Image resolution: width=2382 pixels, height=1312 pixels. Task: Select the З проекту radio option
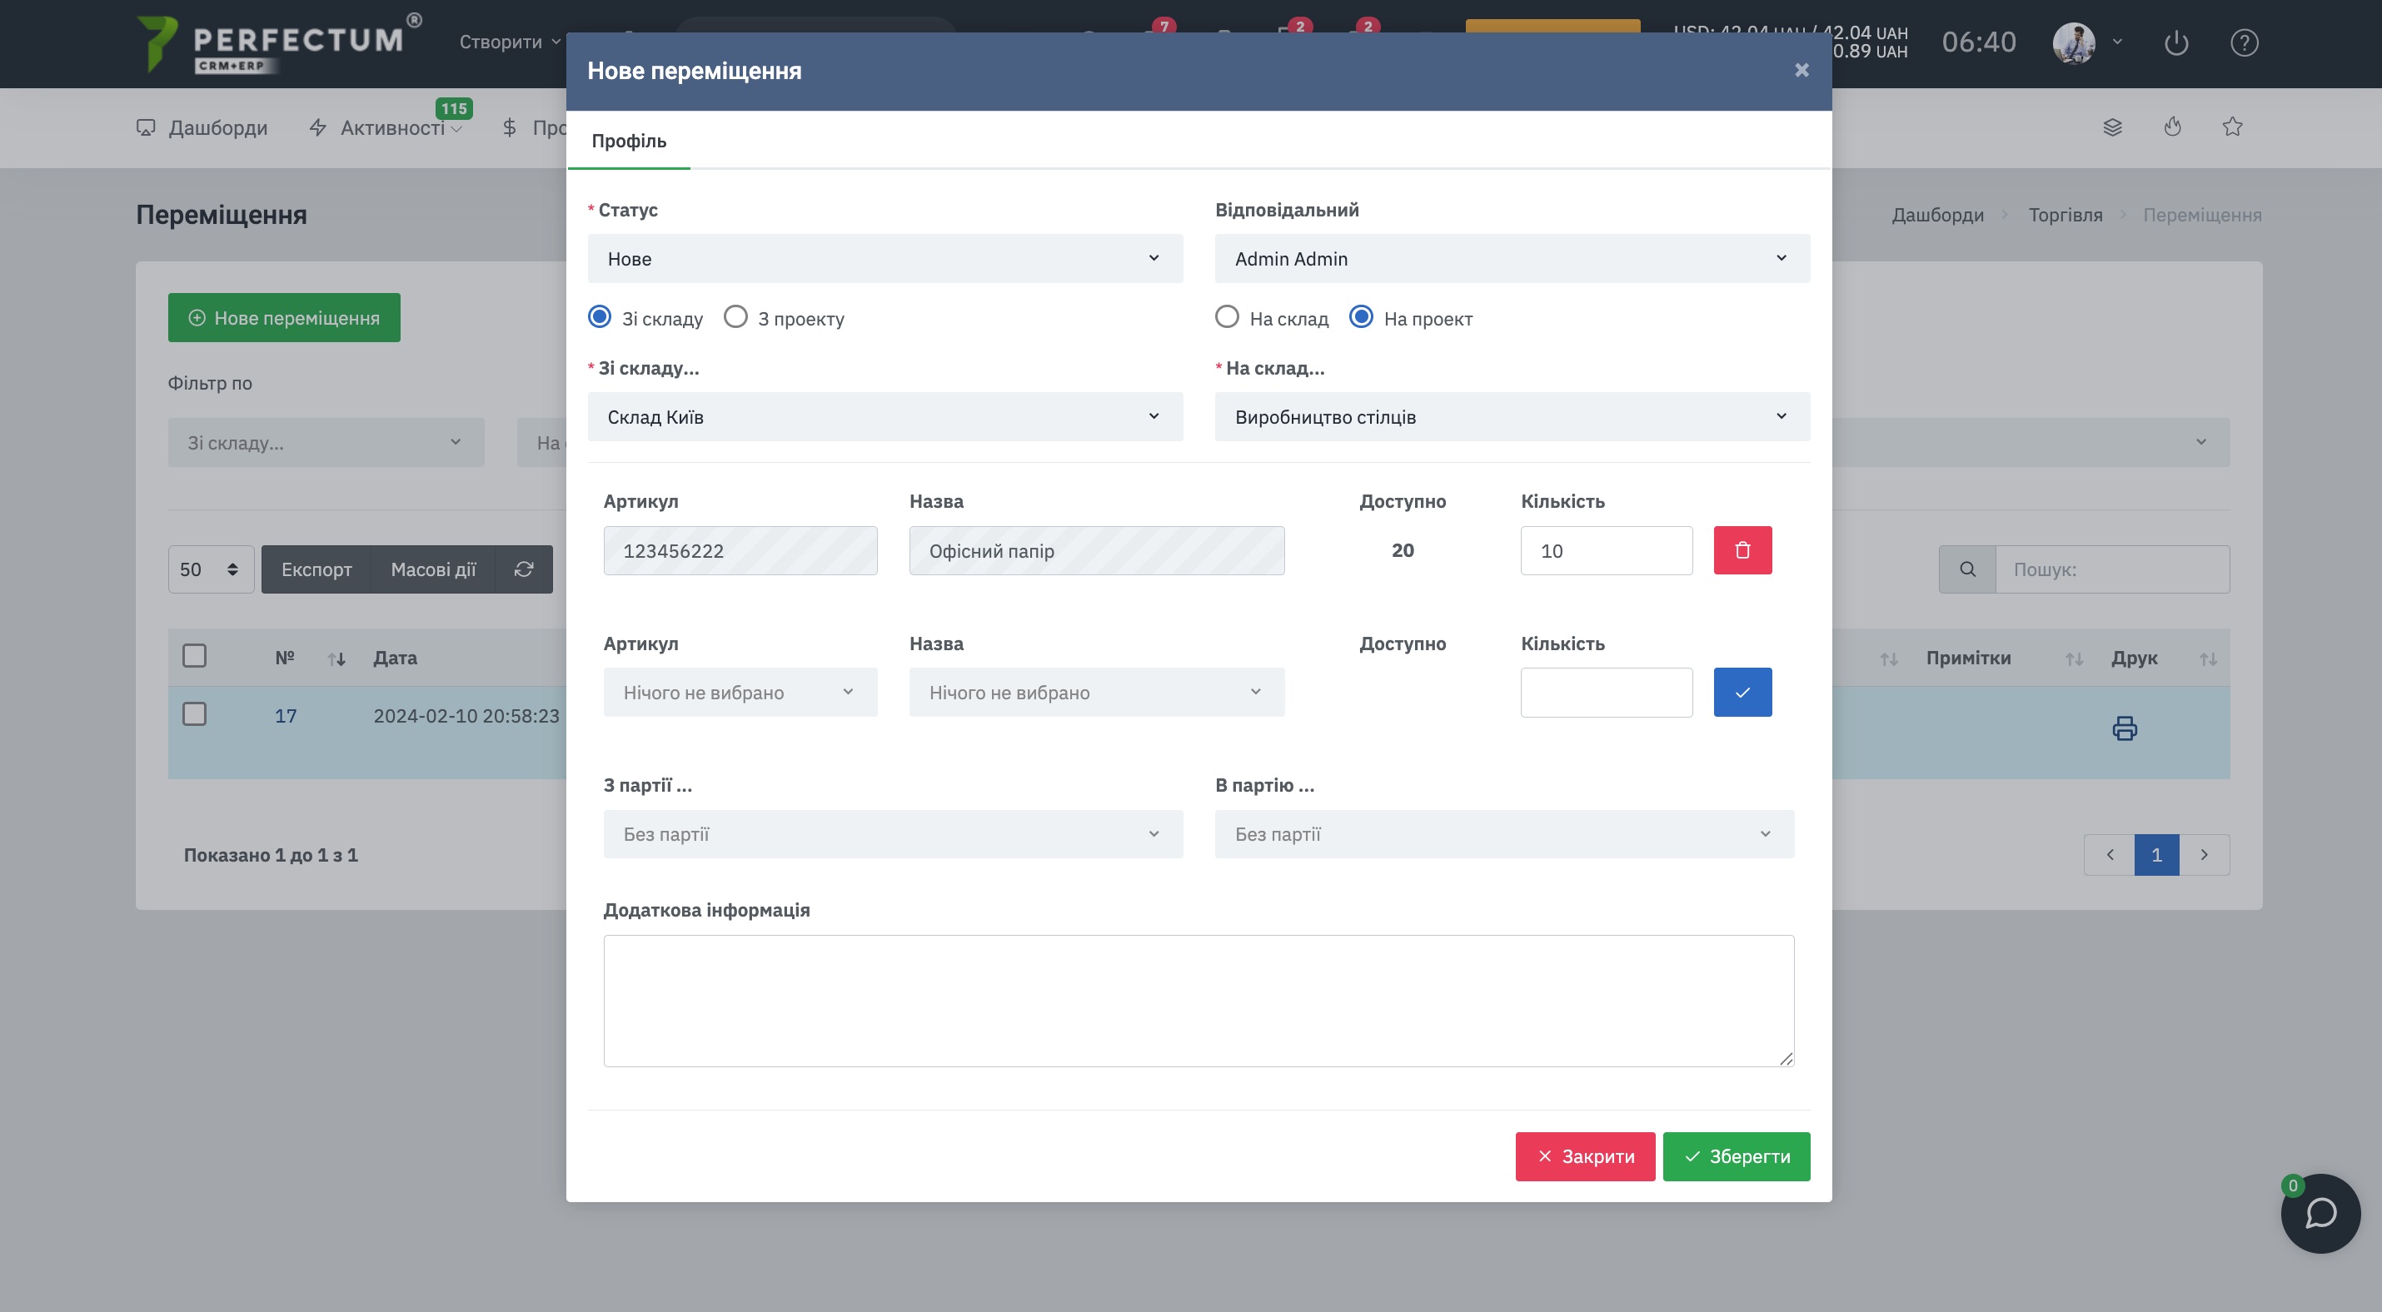pyautogui.click(x=735, y=317)
